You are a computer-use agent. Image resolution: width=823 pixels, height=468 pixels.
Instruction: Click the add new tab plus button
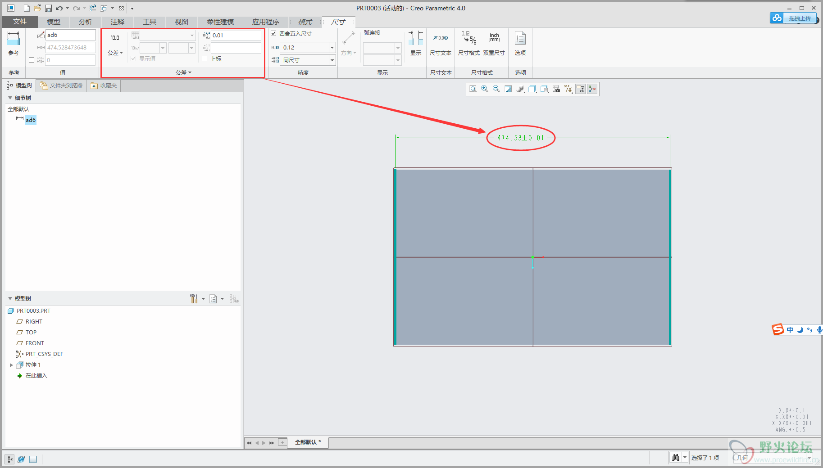click(282, 442)
